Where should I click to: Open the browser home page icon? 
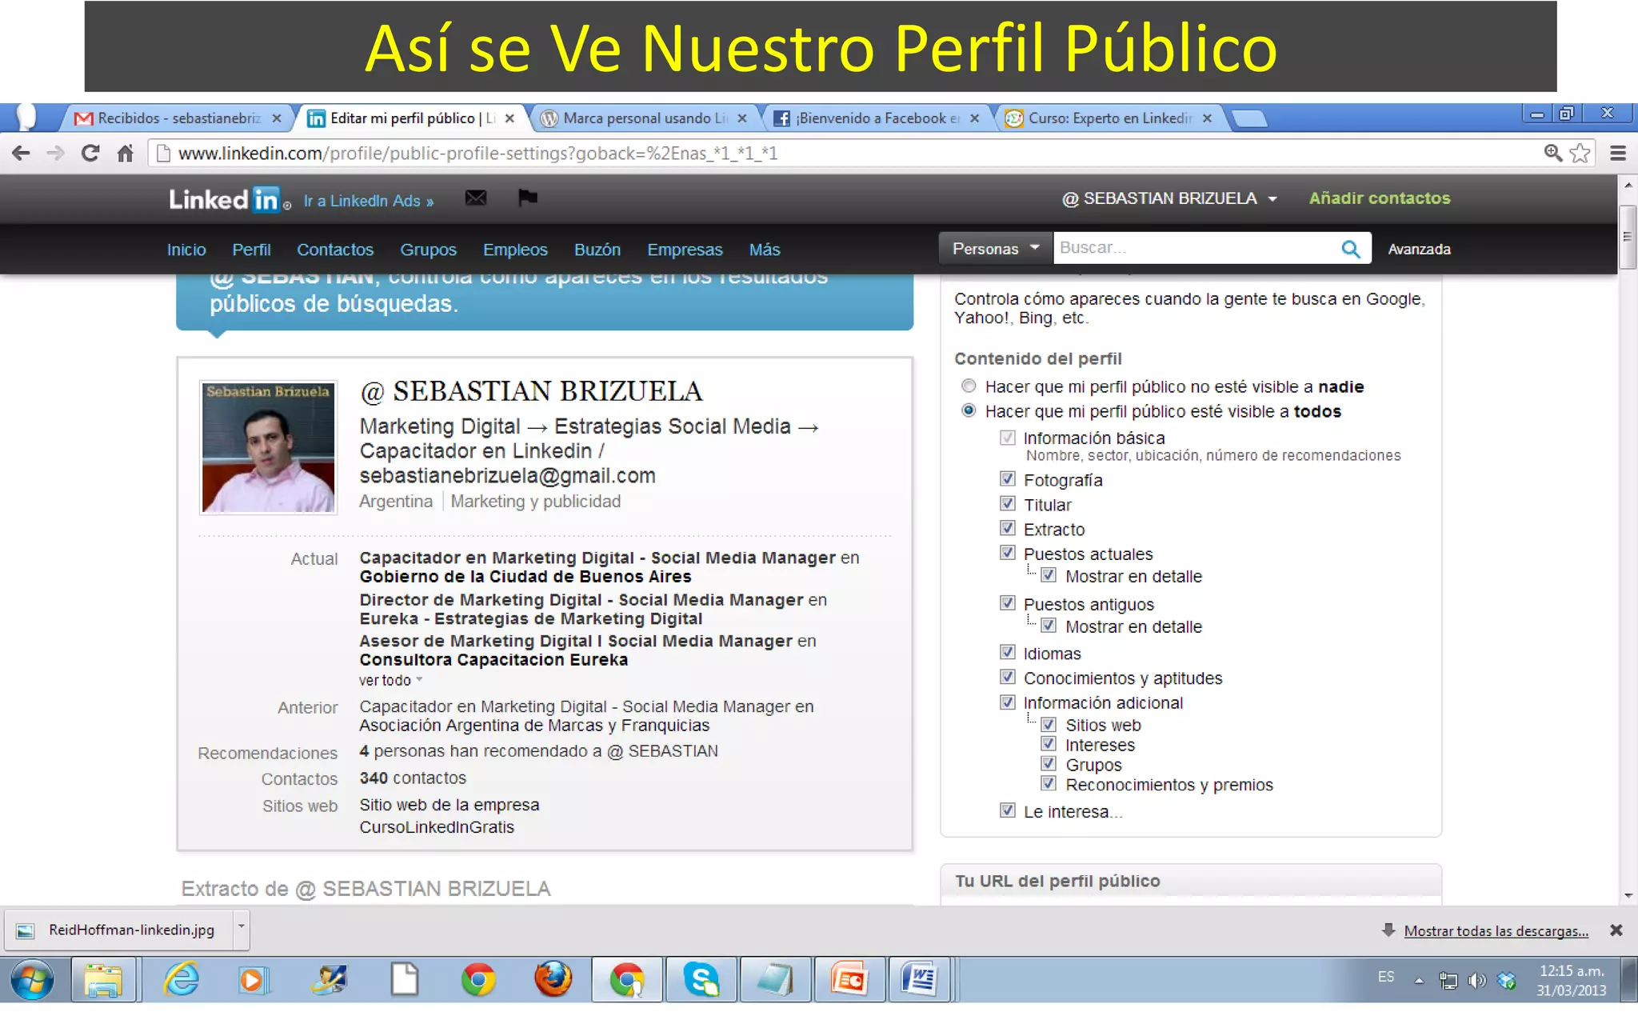tap(125, 153)
